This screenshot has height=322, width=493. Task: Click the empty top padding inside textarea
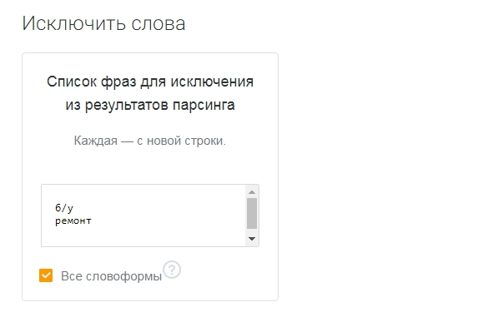coord(142,194)
